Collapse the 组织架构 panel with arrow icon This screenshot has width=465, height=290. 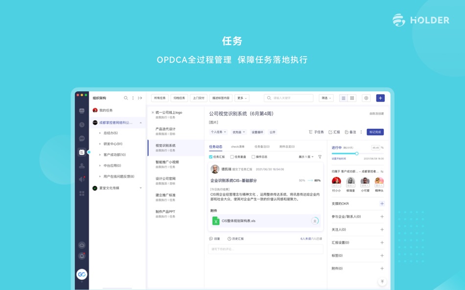[140, 98]
